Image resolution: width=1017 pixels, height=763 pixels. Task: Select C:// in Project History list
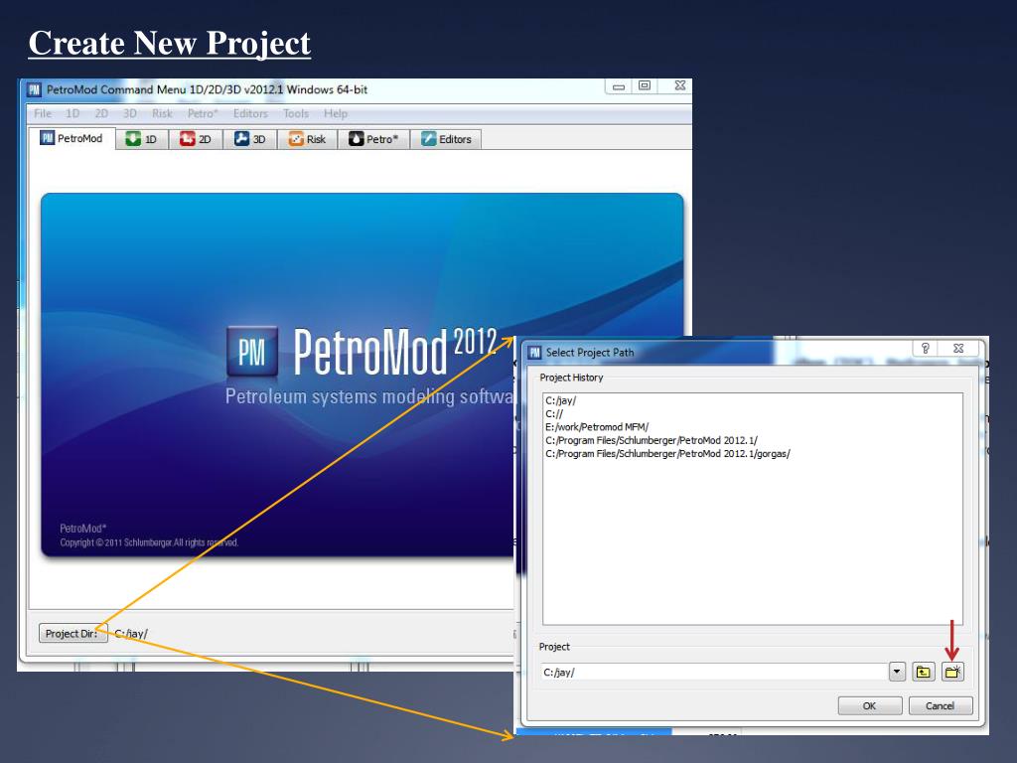point(554,414)
